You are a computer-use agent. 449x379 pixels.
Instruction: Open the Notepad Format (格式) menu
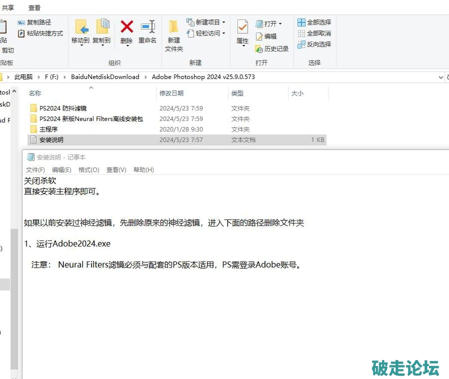(88, 170)
